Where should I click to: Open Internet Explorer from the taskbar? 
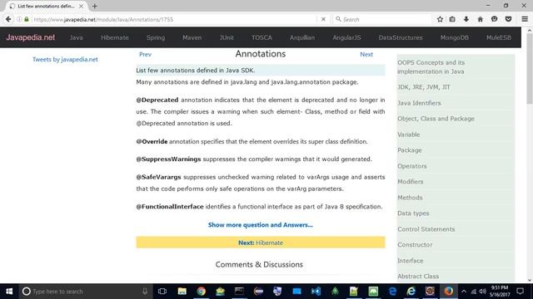(411, 292)
